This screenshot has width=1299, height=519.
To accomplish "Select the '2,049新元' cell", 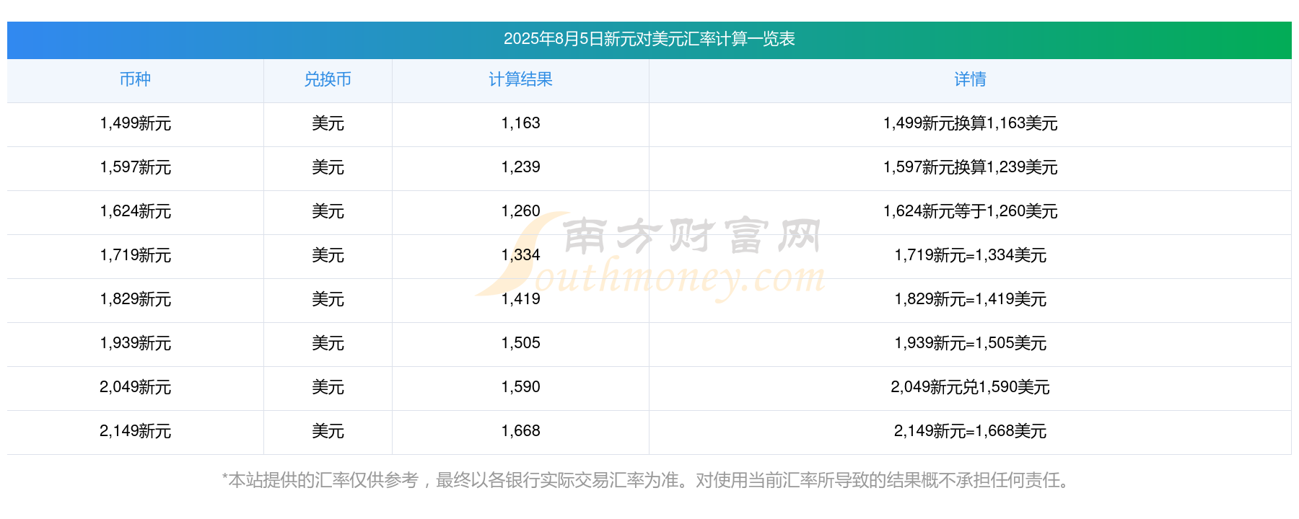I will pos(135,388).
